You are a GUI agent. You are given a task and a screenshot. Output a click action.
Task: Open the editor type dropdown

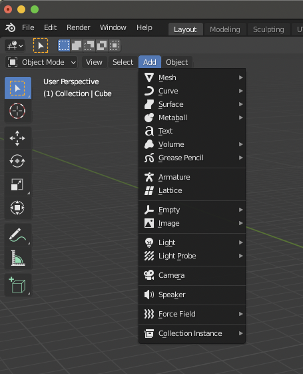tap(15, 45)
